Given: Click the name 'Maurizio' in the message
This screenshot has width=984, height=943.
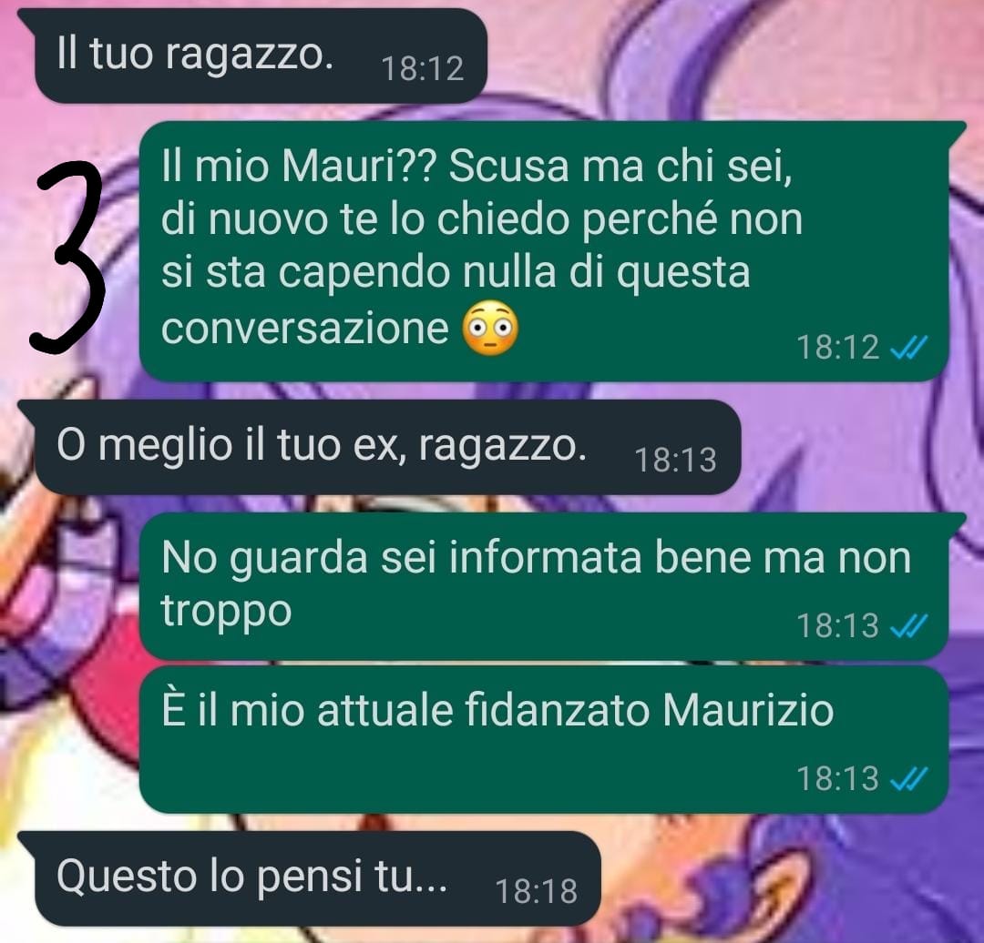Looking at the screenshot, I should coord(748,710).
